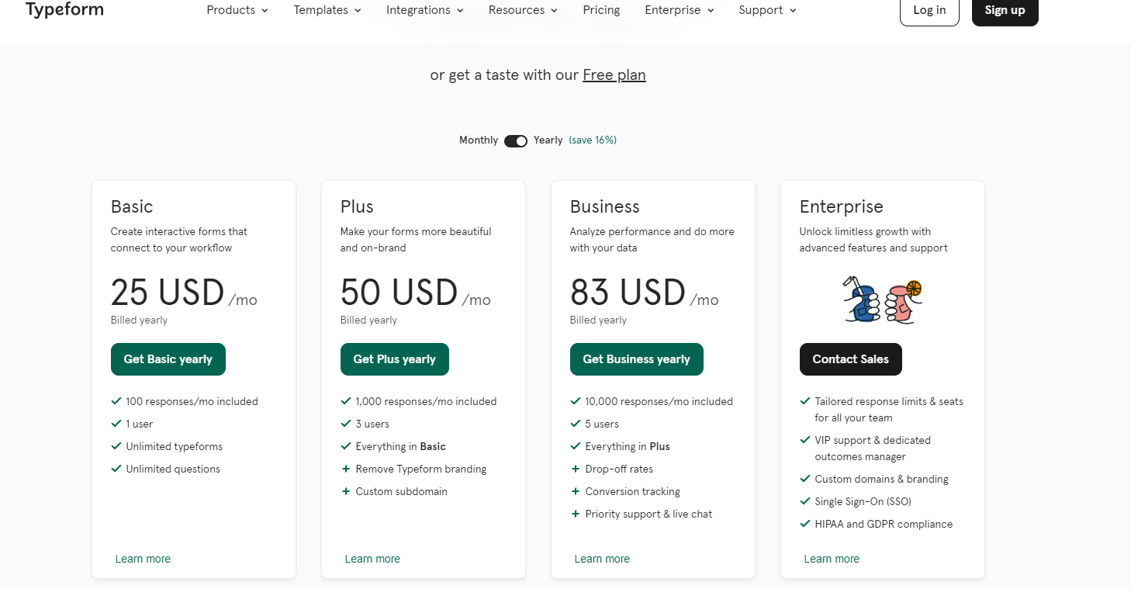Click plus icon beside Drop-off rates
Viewport: 1131px width, 589px height.
576,469
